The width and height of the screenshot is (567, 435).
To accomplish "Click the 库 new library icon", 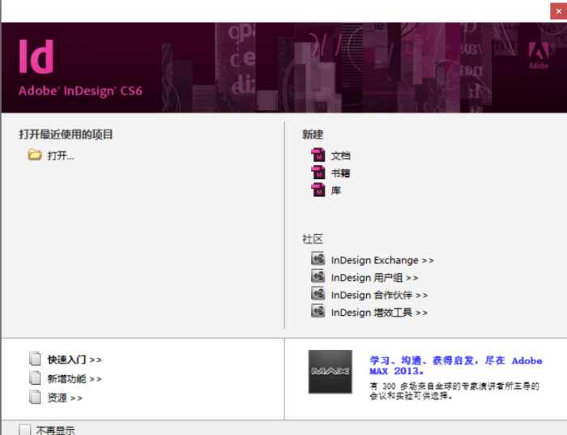I will pyautogui.click(x=318, y=190).
